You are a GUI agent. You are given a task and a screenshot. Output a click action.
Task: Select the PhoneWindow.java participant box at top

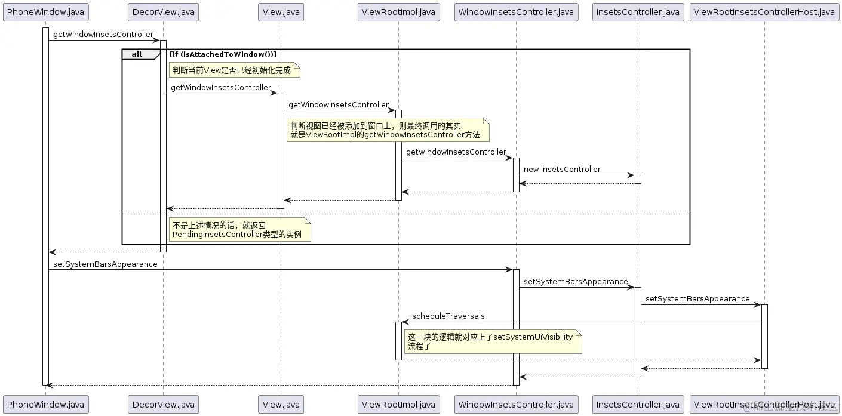coord(45,11)
